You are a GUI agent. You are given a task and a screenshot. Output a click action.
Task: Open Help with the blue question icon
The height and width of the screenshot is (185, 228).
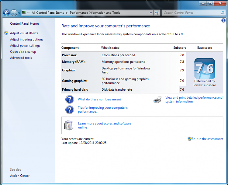223,20
